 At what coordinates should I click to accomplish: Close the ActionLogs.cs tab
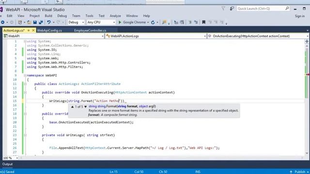pos(33,30)
